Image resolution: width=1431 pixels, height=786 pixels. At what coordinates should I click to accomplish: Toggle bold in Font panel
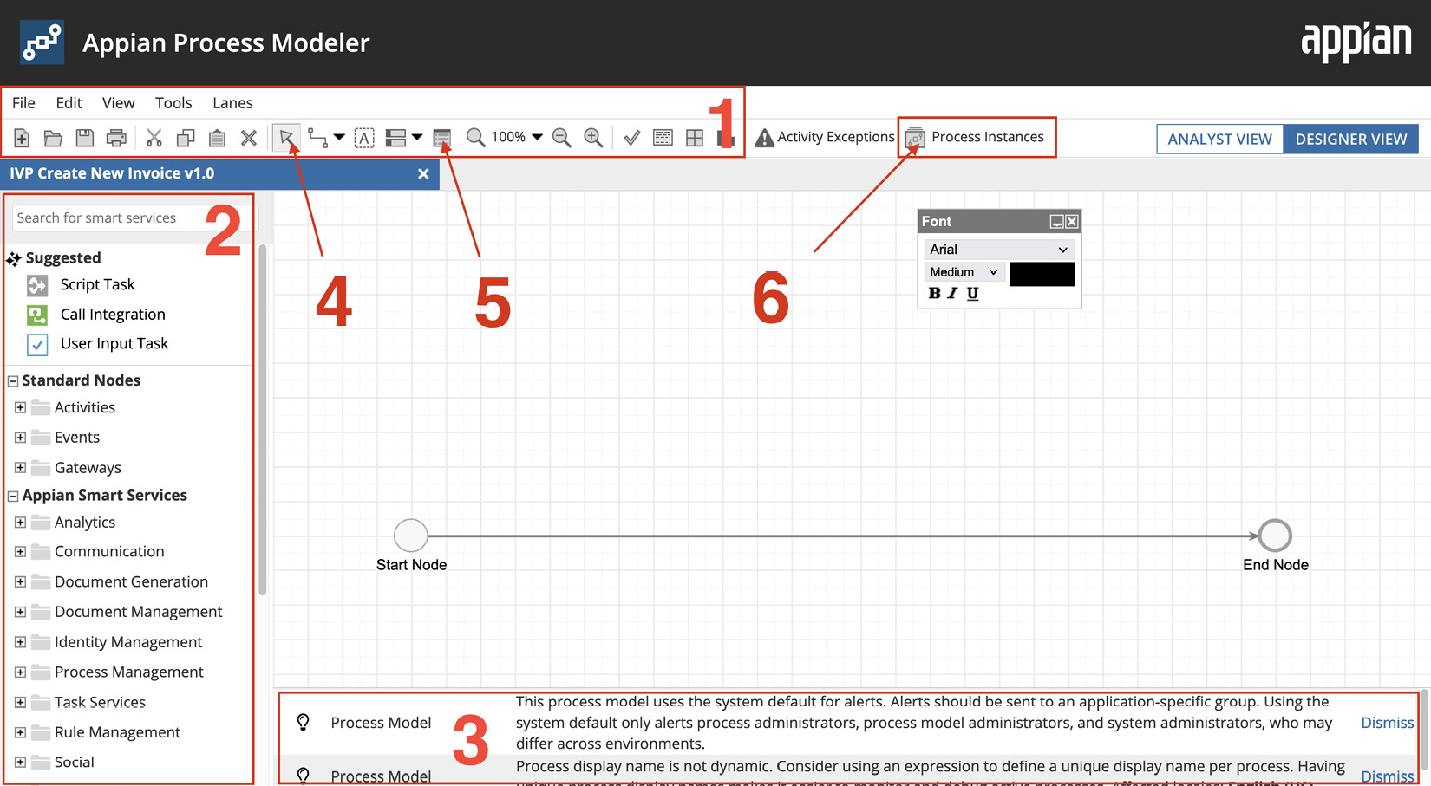coord(934,294)
